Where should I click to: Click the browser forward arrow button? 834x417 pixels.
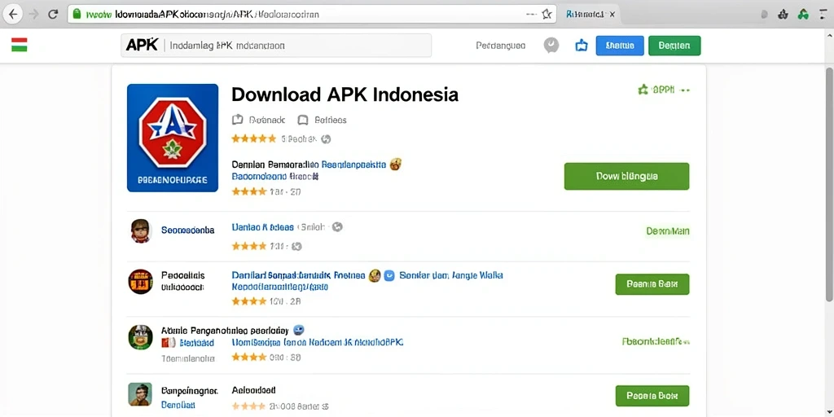pos(33,15)
